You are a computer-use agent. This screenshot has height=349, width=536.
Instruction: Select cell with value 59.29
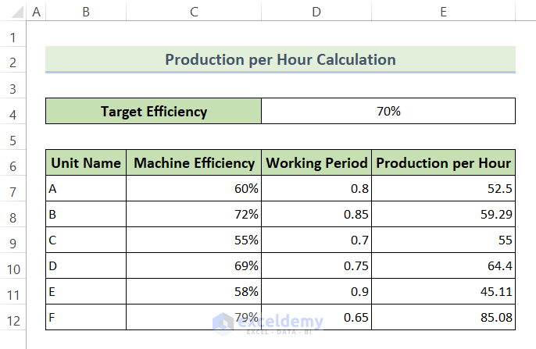click(443, 215)
